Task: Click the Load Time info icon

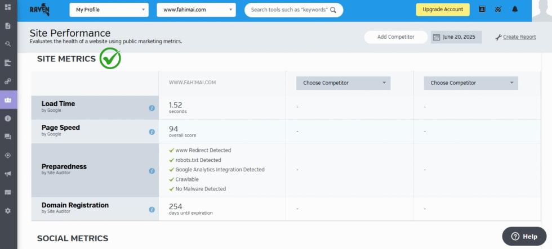Action: (152, 108)
